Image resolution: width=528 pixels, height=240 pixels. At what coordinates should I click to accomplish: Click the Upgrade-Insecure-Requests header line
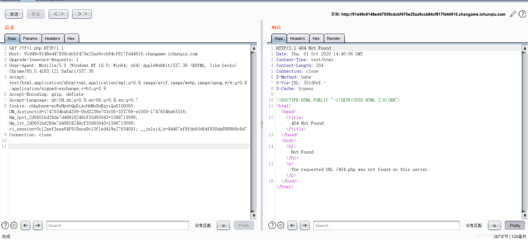pyautogui.click(x=44, y=60)
